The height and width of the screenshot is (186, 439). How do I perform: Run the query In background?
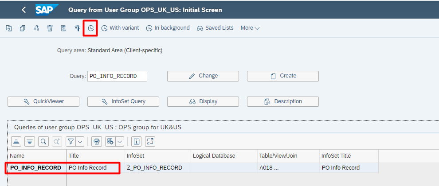168,28
